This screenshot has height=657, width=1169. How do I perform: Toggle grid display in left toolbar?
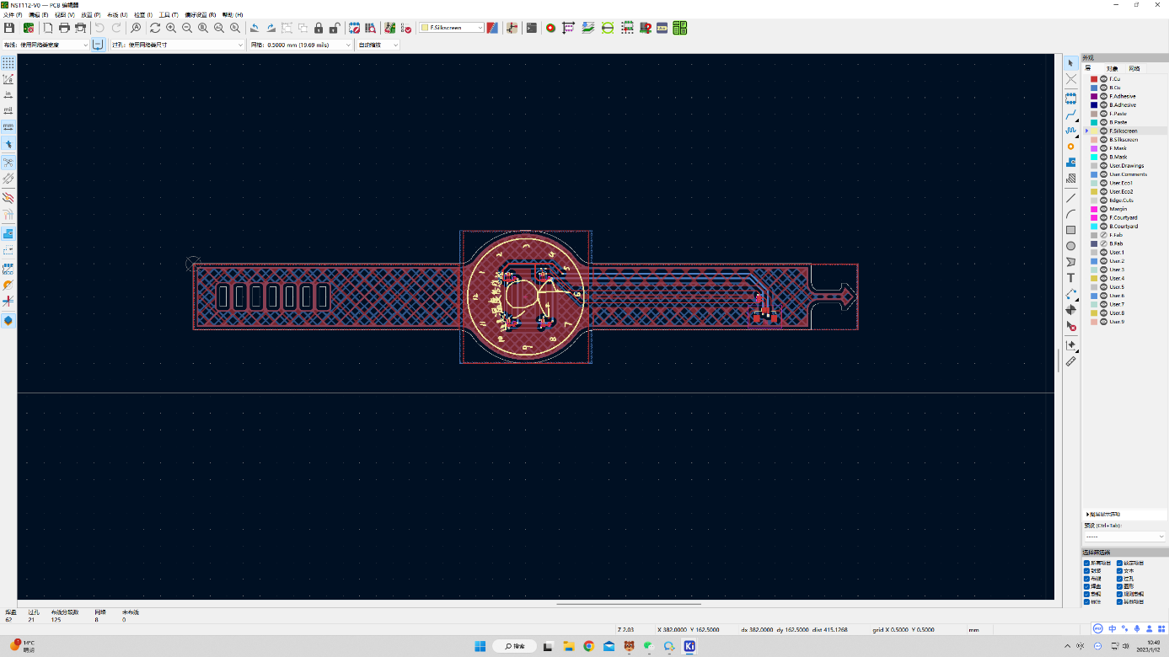coord(8,63)
